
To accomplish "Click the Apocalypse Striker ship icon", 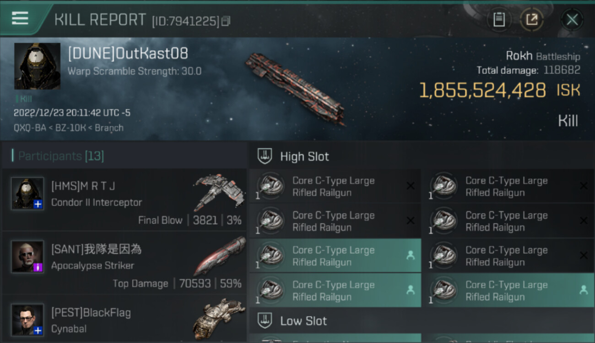I will [220, 256].
